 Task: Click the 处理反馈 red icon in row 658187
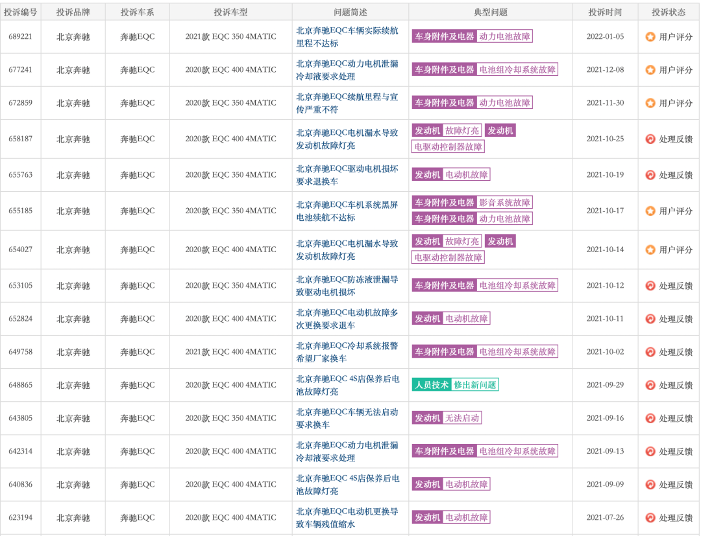click(650, 139)
